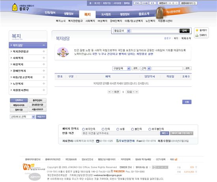The image size is (217, 182).
Task: Open the 도시창조 main navigation tab
Action: click(106, 14)
